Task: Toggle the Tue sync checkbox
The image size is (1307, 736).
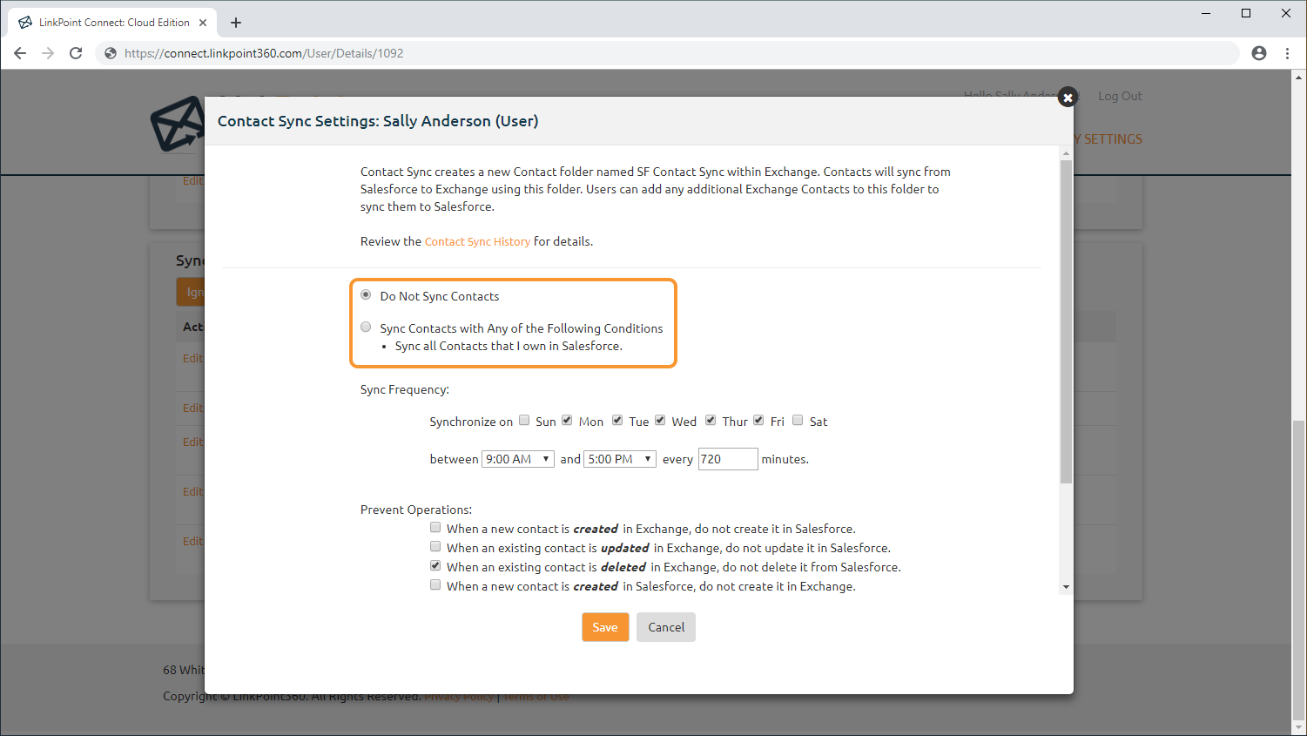Action: 617,420
